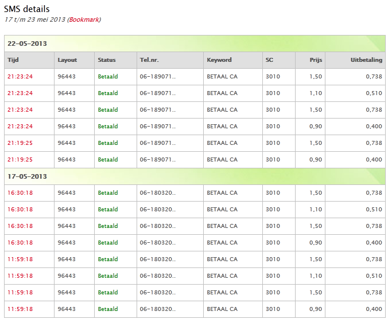Select the 17-05-2013 date group header
The image size is (392, 323).
click(195, 176)
